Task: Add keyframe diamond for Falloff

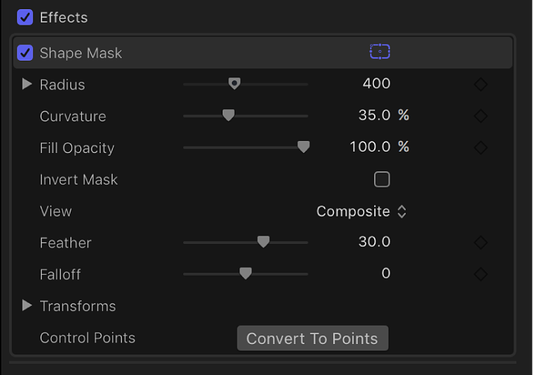Action: (x=480, y=274)
